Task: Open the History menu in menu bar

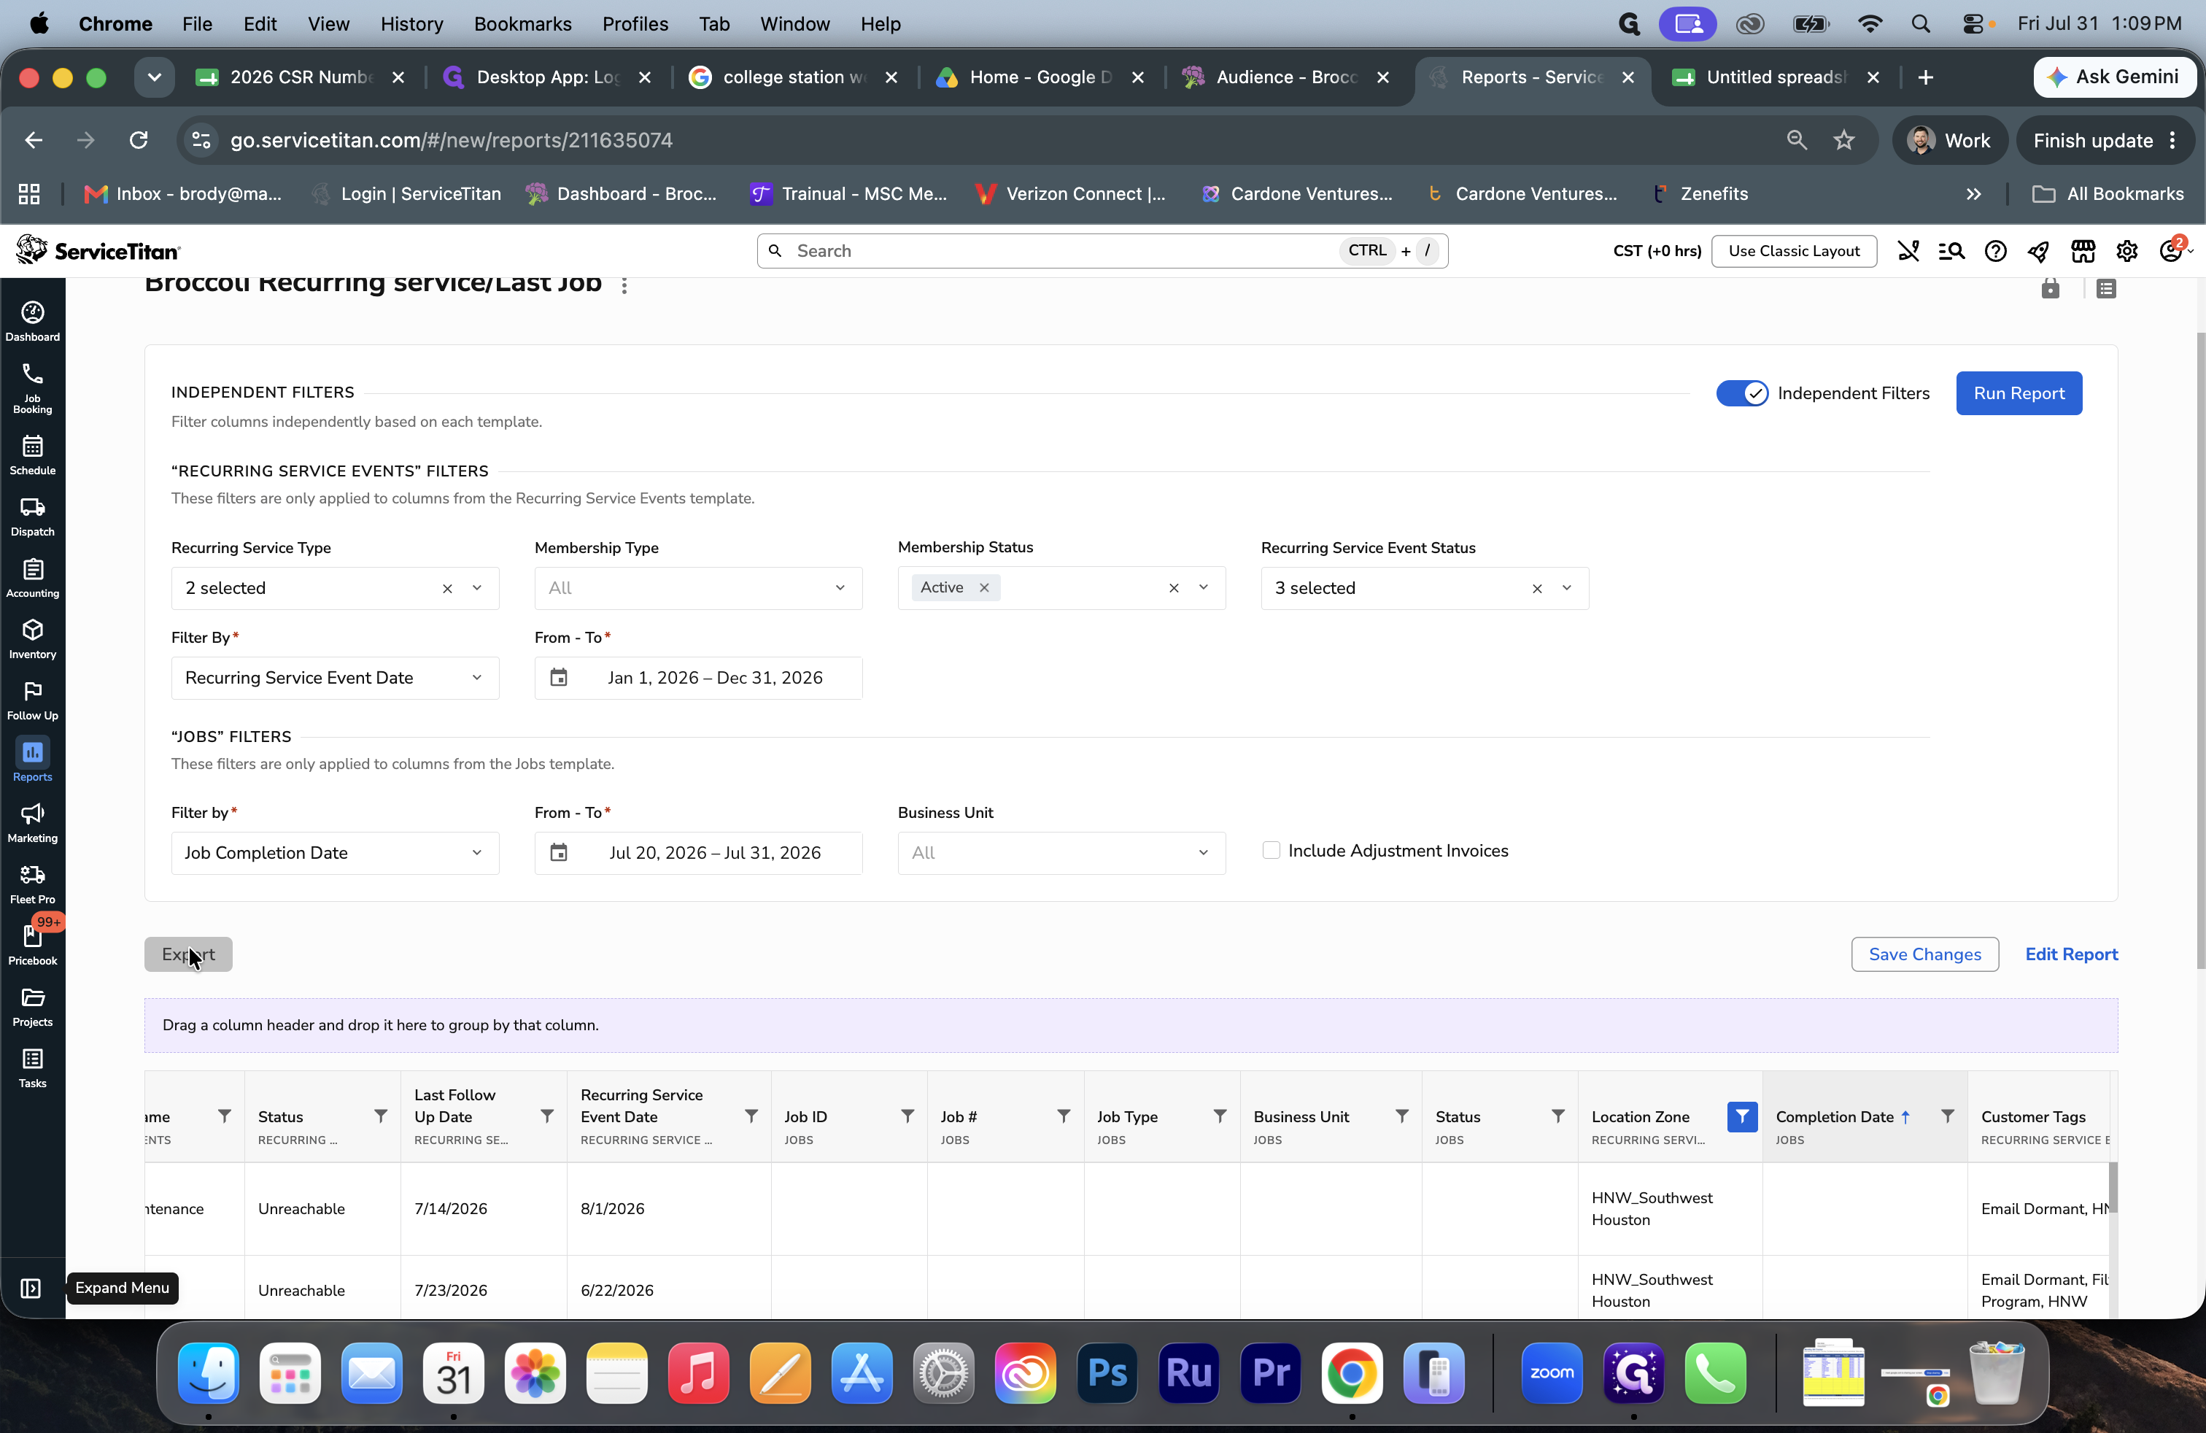Action: pyautogui.click(x=411, y=24)
